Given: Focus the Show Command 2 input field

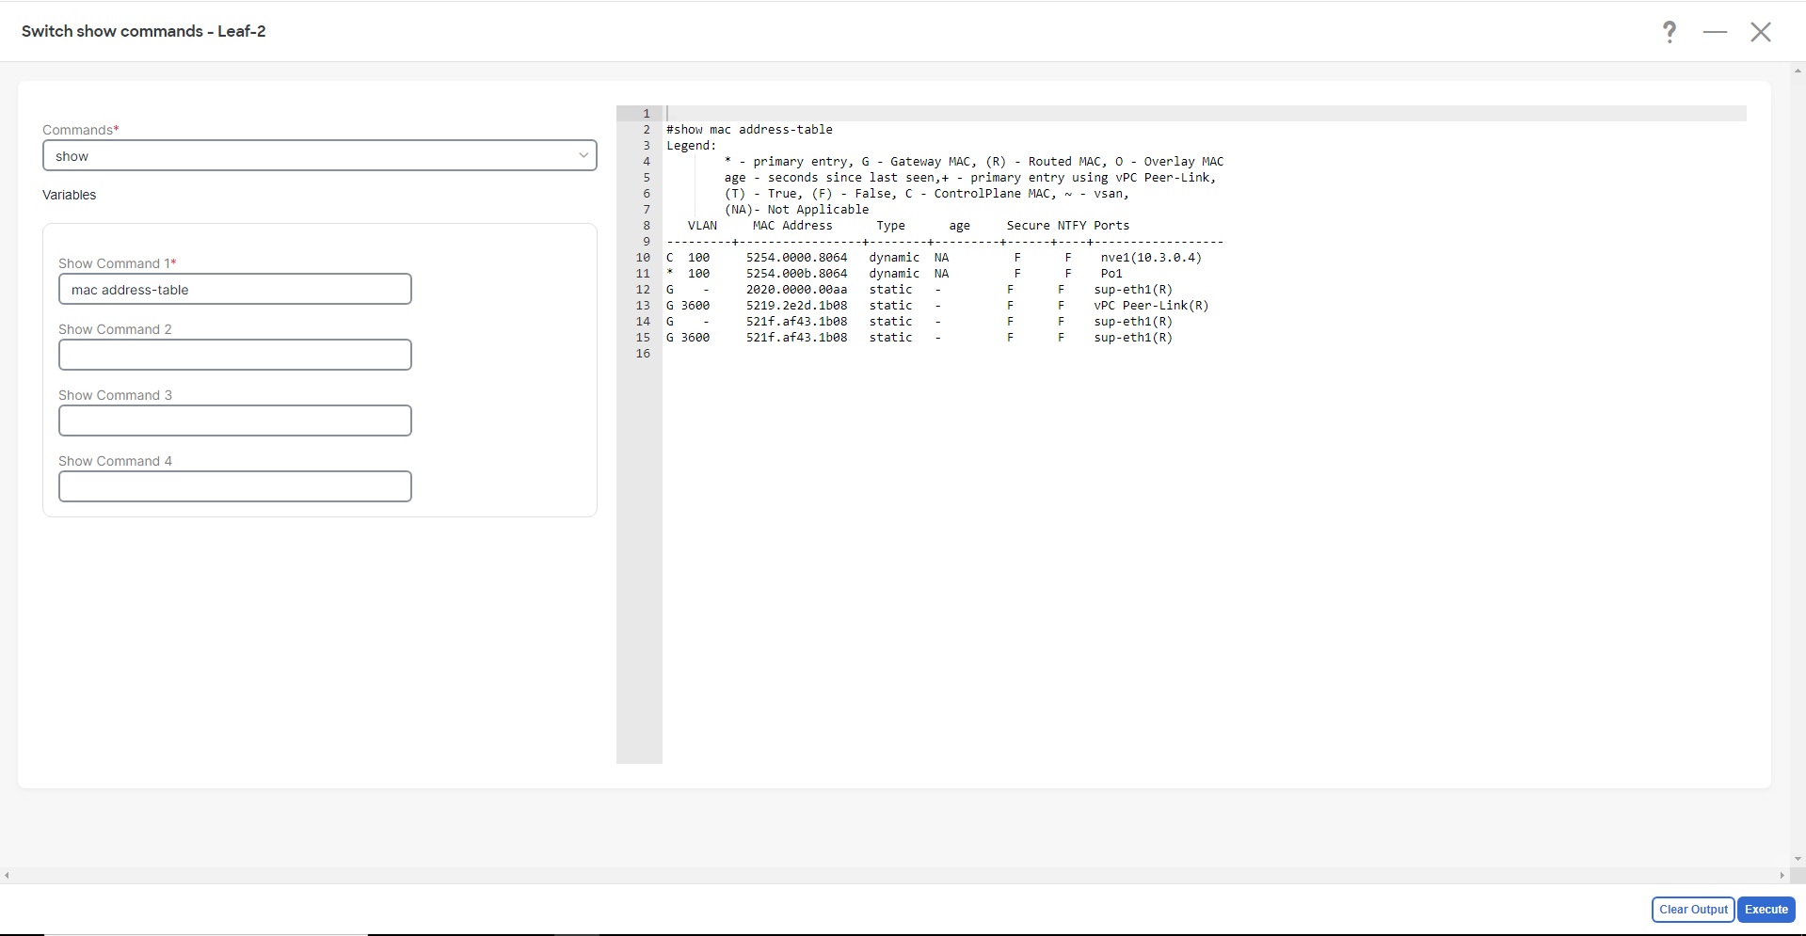Looking at the screenshot, I should (235, 355).
